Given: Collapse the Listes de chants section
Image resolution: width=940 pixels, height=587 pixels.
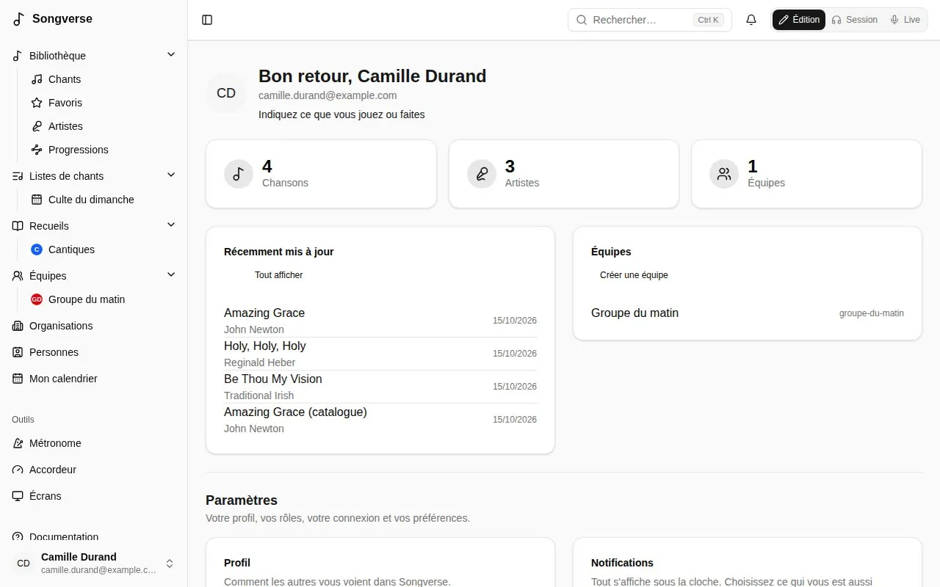Looking at the screenshot, I should pyautogui.click(x=171, y=175).
